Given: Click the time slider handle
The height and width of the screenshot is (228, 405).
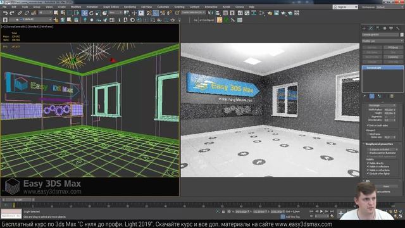Looking at the screenshot, I should (x=18, y=199).
